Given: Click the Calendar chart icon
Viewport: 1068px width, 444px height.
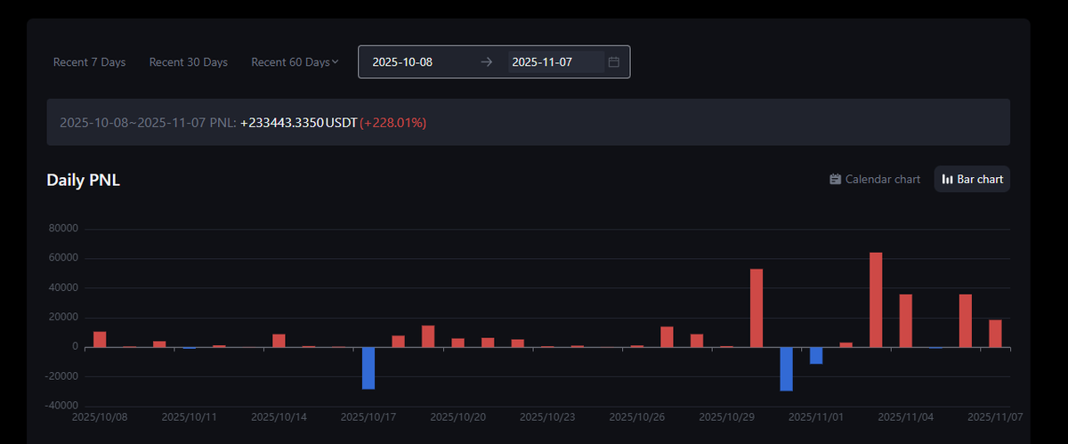Looking at the screenshot, I should tap(835, 179).
